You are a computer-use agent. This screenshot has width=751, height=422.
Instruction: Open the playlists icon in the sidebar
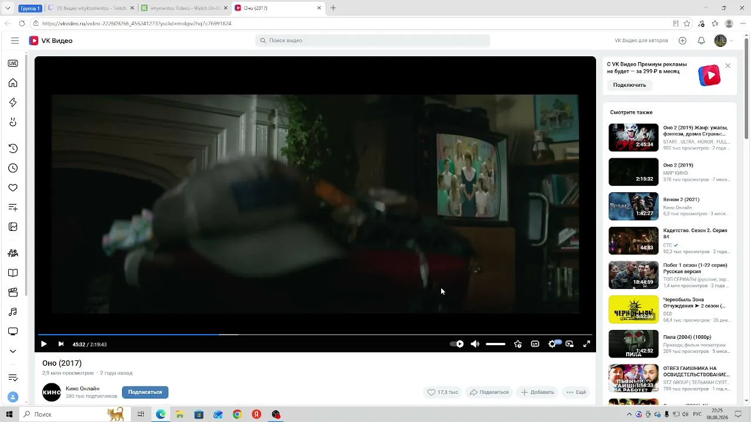(13, 207)
